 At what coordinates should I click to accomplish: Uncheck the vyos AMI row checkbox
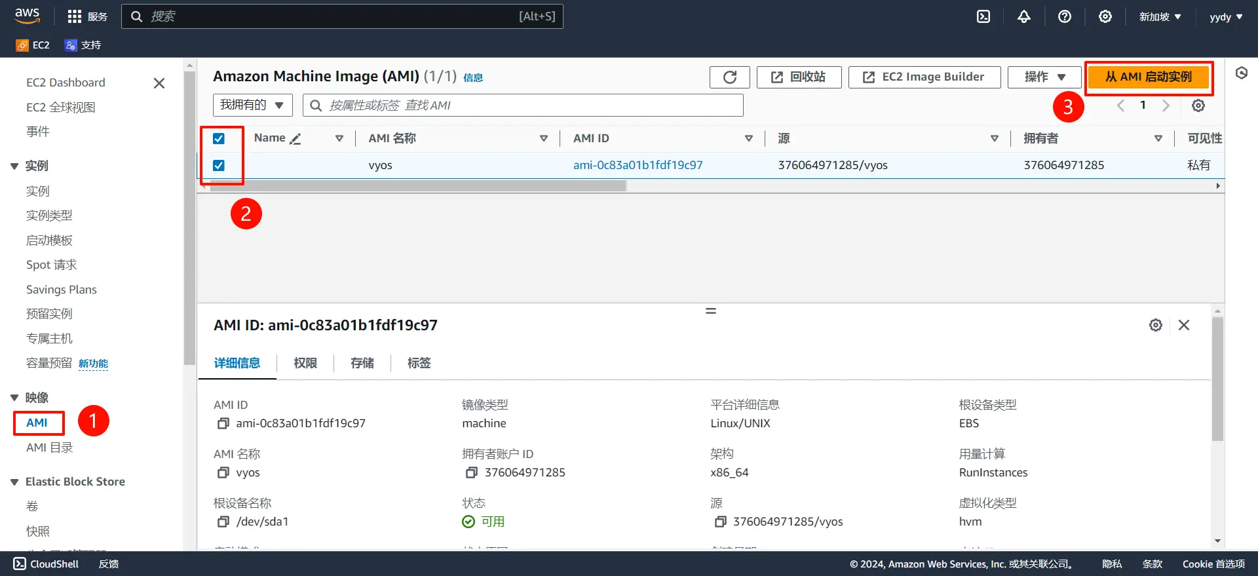219,165
